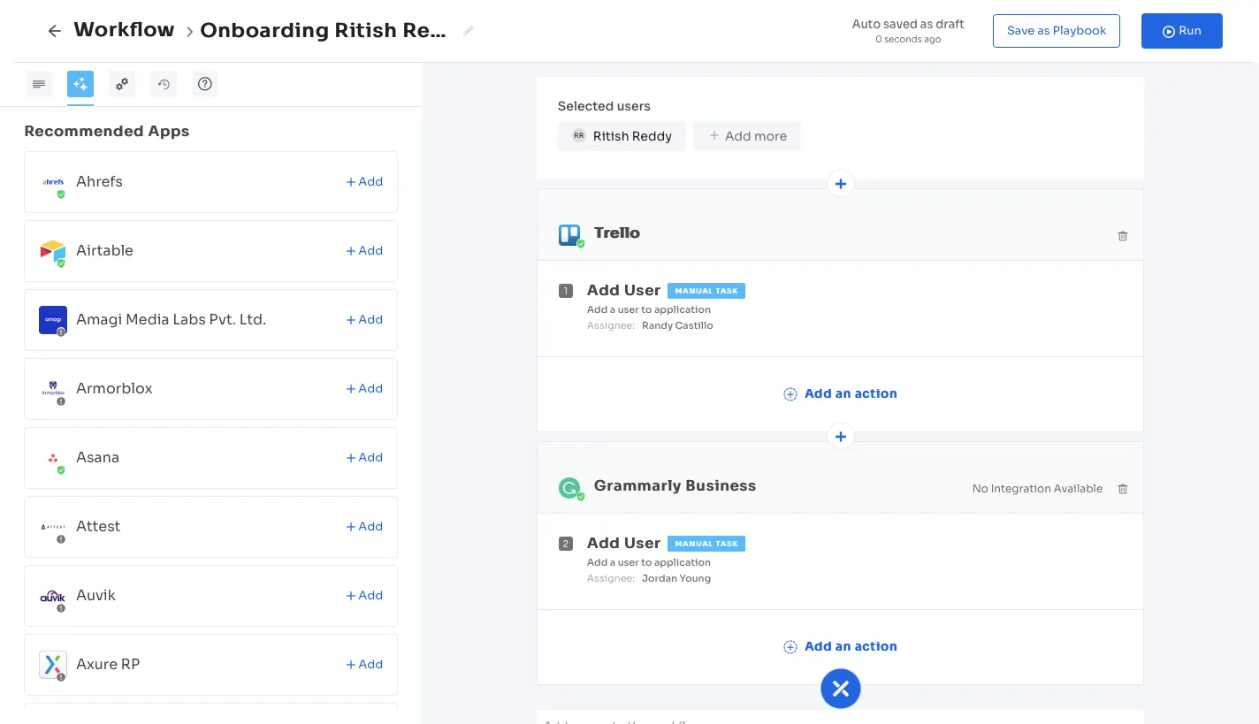Add an action under Trello
The image size is (1259, 724).
tap(841, 394)
